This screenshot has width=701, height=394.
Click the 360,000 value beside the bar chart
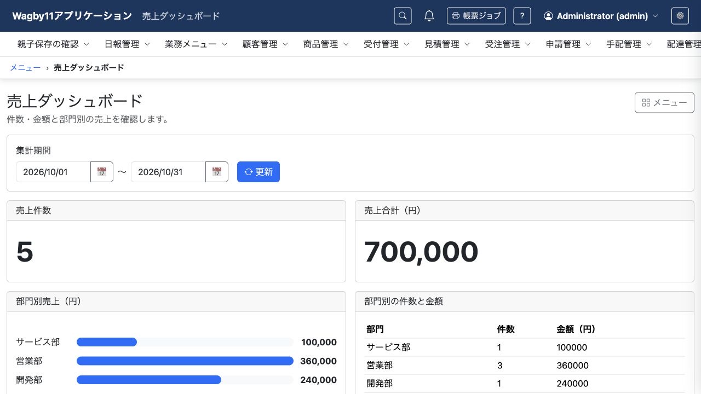[318, 361]
